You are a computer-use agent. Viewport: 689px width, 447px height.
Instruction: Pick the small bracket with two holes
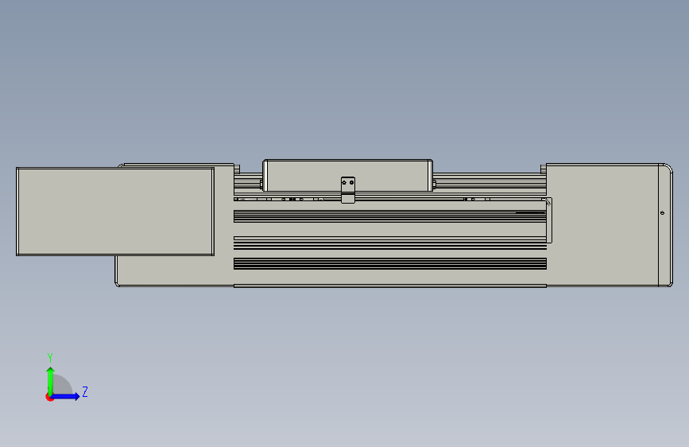(347, 190)
